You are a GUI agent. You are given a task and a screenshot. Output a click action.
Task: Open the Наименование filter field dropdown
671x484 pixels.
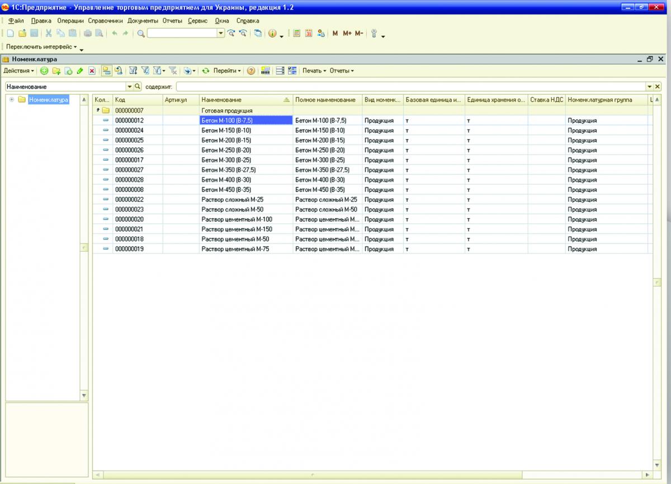point(130,87)
